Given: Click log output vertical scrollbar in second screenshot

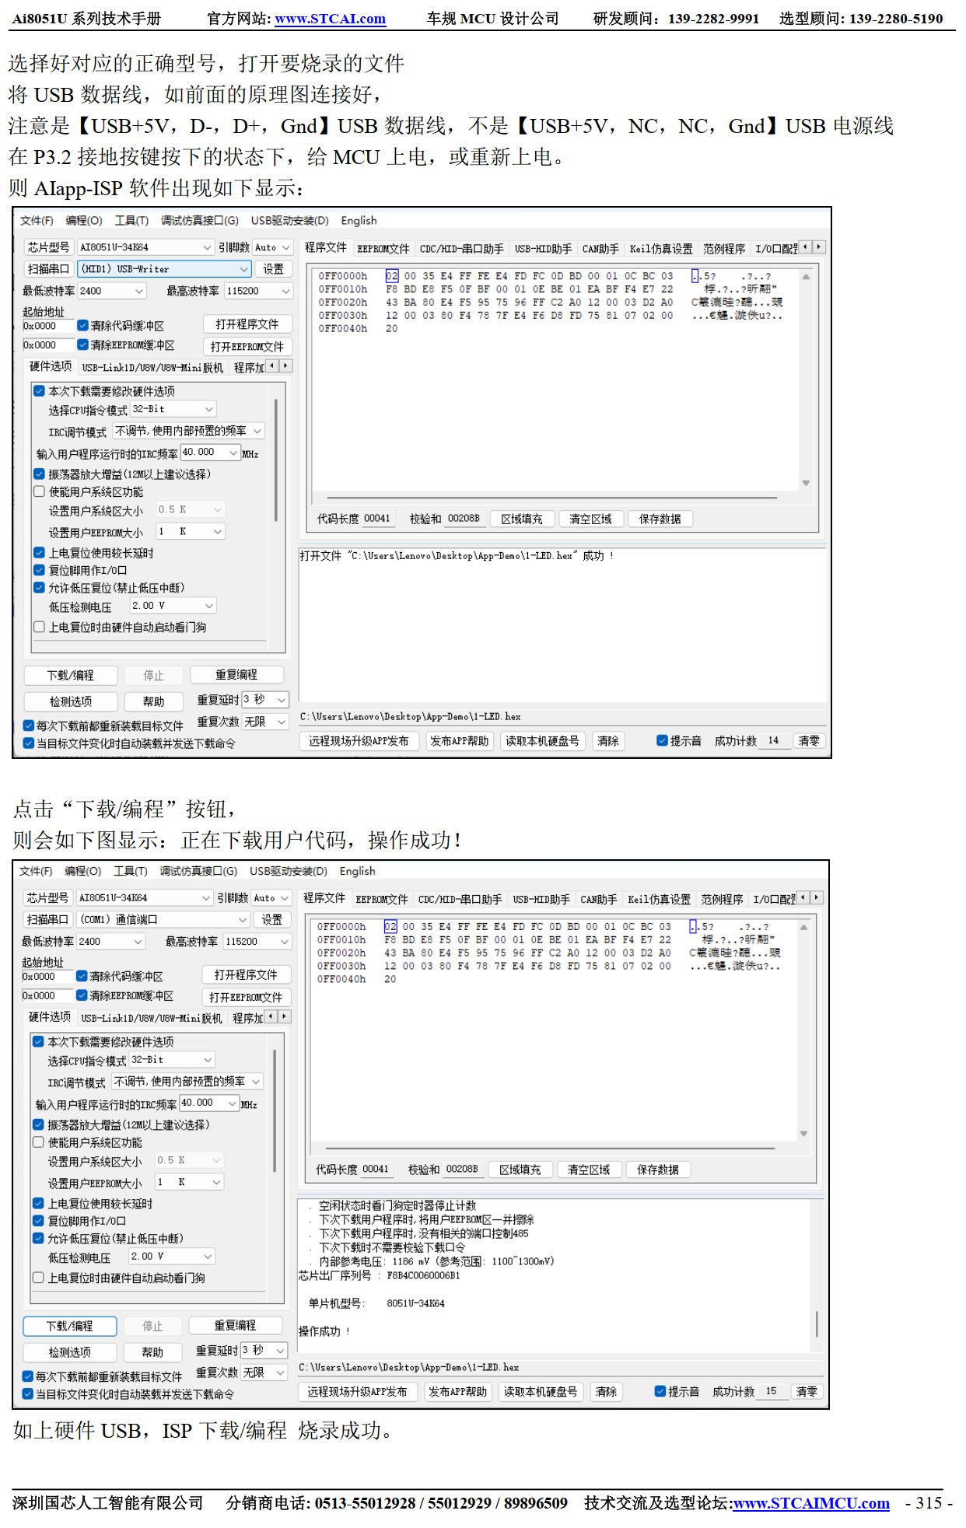Looking at the screenshot, I should coord(817,1325).
